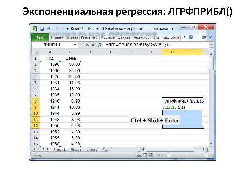The height and width of the screenshot is (184, 245).
Task: Go to last sheet navigation arrow
Action: (x=48, y=149)
